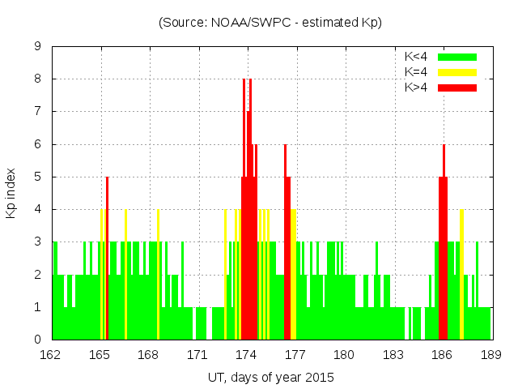The width and height of the screenshot is (518, 389).
Task: Click the 9 tick label on y-axis
Action: [38, 47]
